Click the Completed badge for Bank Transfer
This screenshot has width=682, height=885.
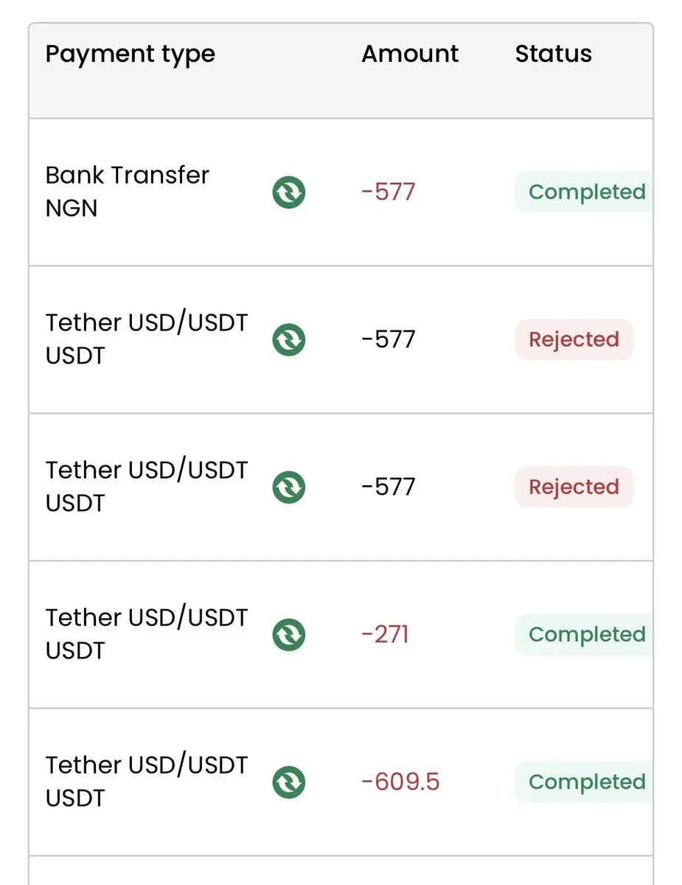[x=585, y=192]
